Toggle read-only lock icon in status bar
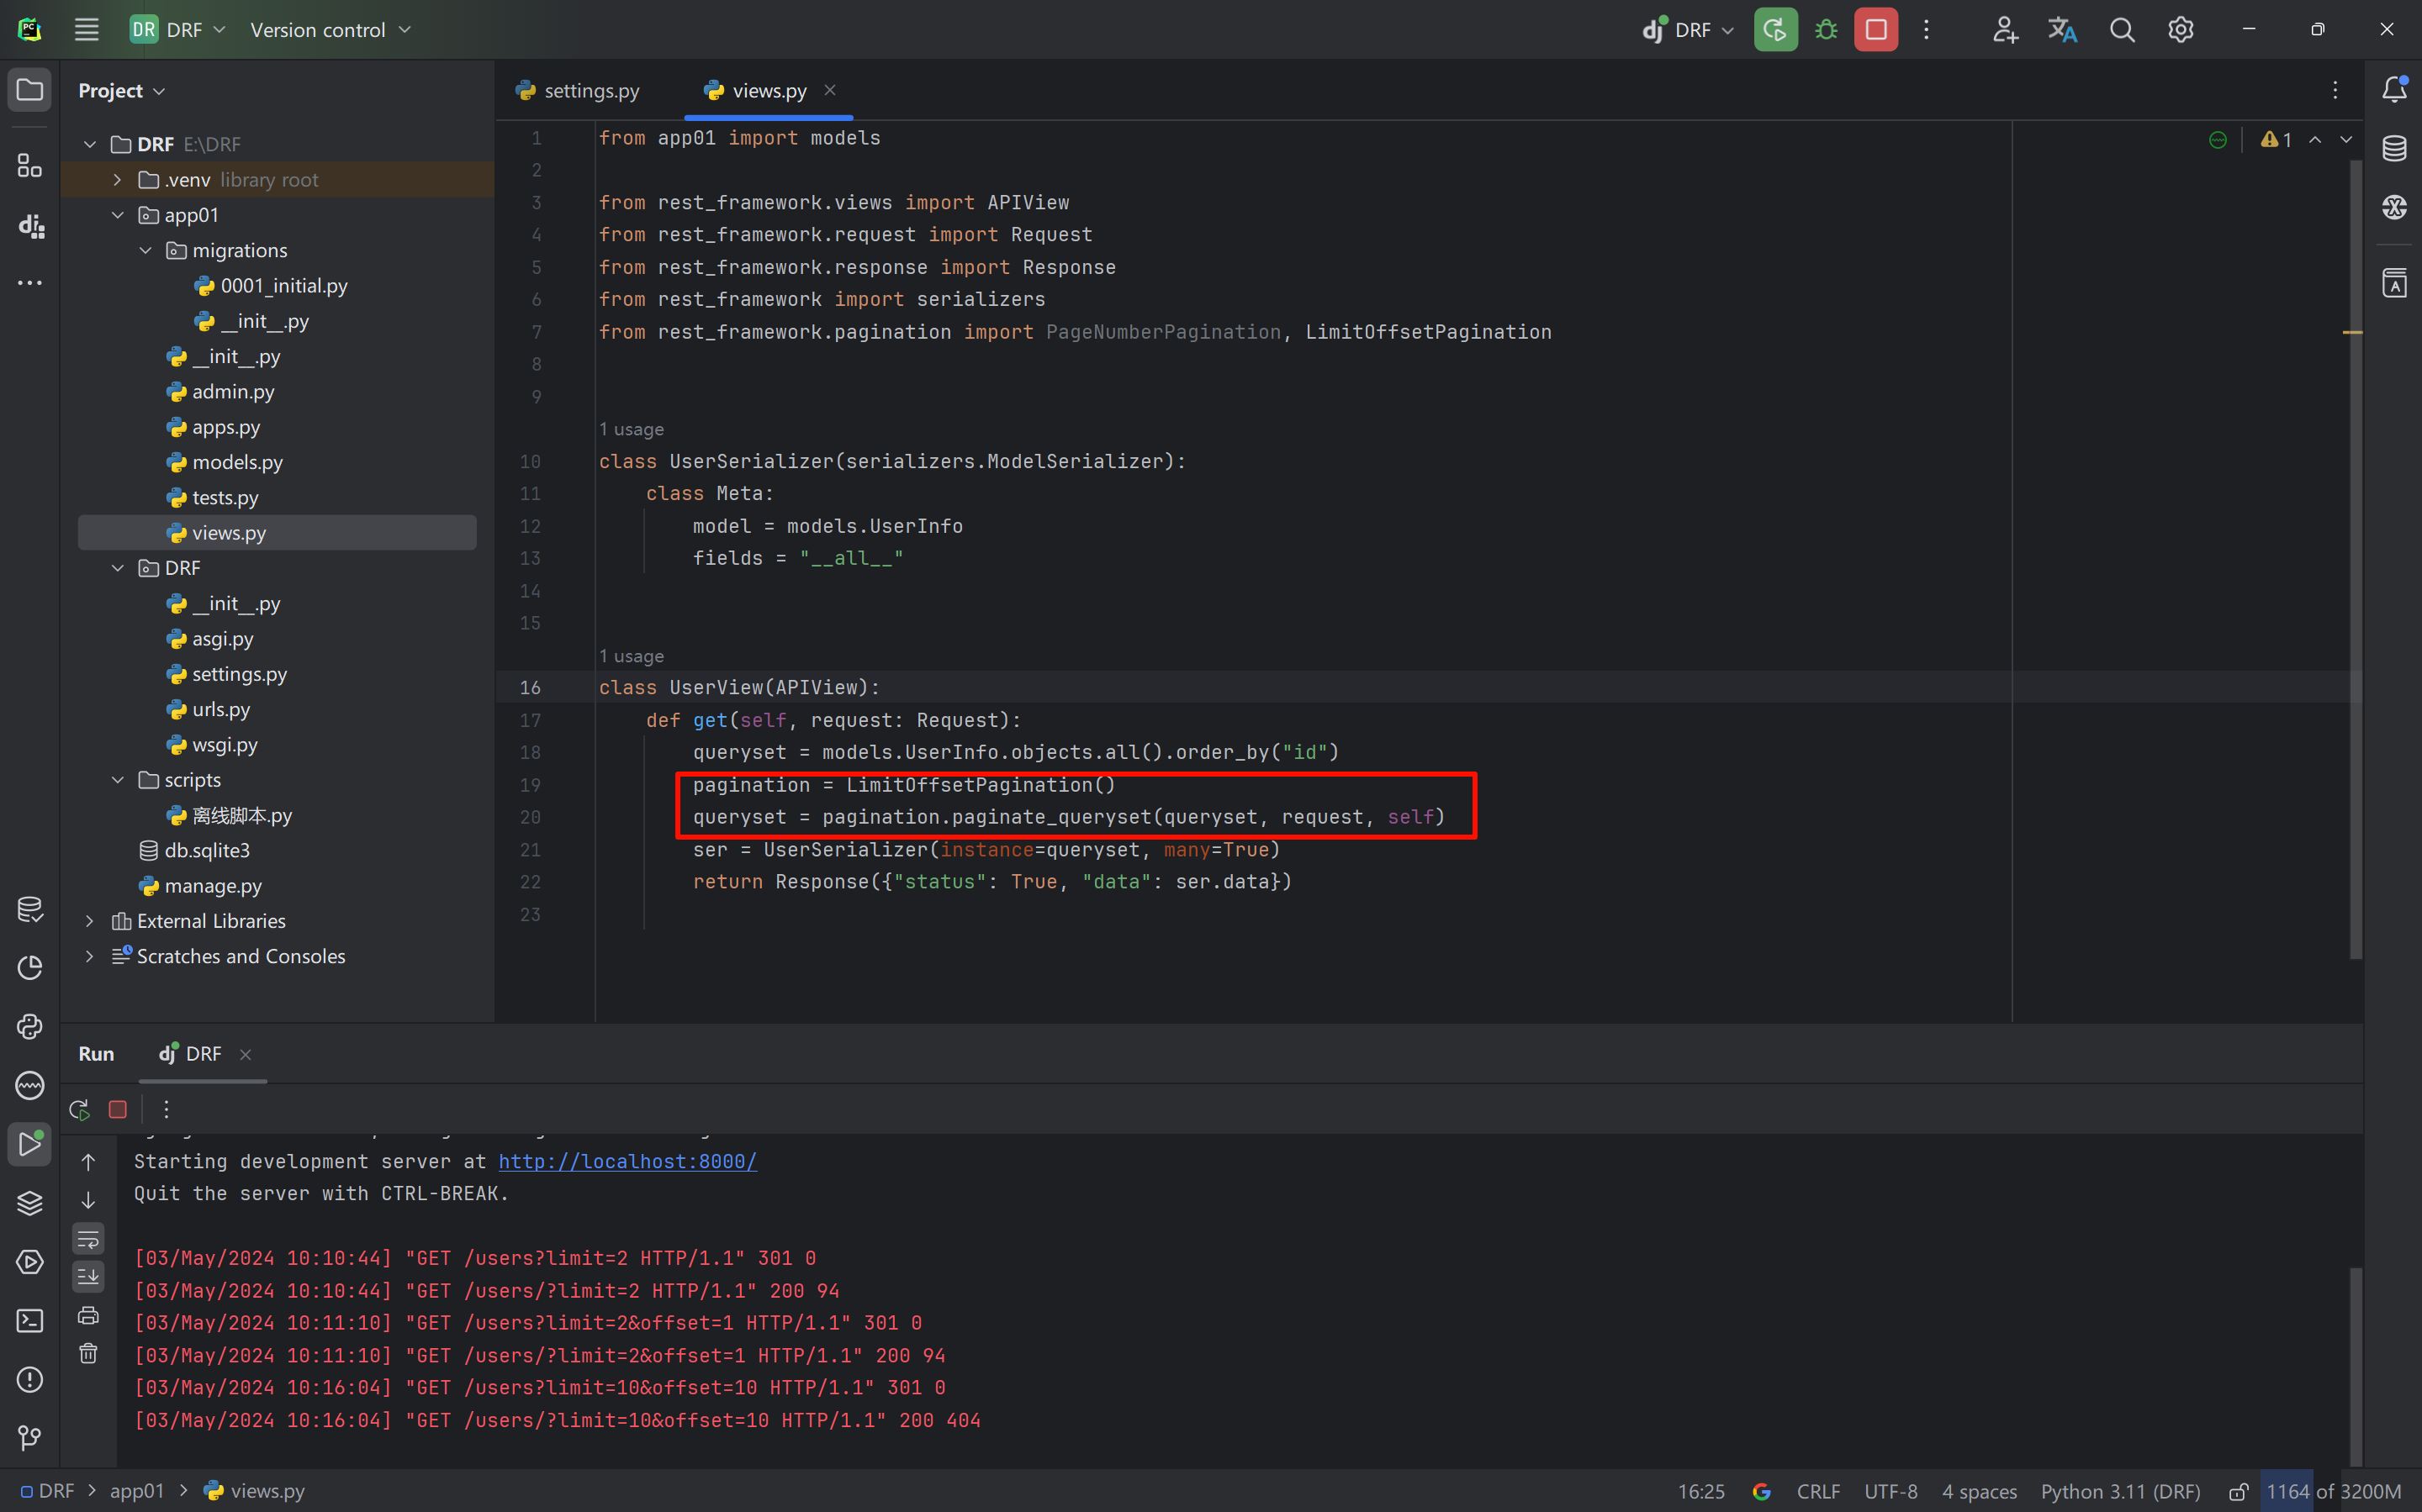2422x1512 pixels. click(x=2239, y=1491)
